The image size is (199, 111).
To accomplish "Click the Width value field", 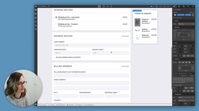I will coord(180,46).
